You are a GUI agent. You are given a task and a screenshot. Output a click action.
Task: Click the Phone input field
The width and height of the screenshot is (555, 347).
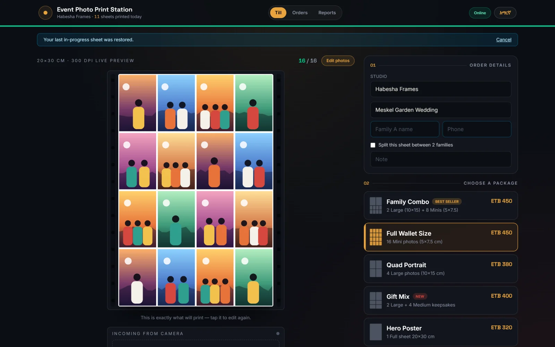(x=477, y=129)
